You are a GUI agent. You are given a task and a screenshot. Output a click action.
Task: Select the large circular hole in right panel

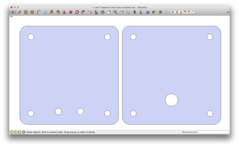tap(172, 100)
